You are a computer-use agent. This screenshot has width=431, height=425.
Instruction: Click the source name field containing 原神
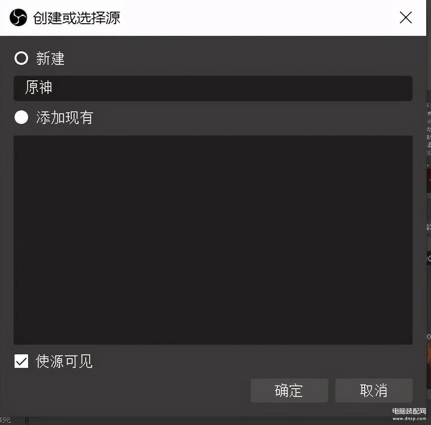pos(213,88)
